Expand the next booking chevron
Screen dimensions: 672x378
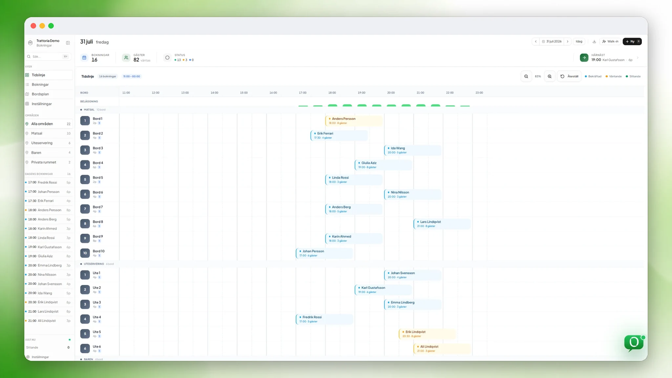click(638, 58)
